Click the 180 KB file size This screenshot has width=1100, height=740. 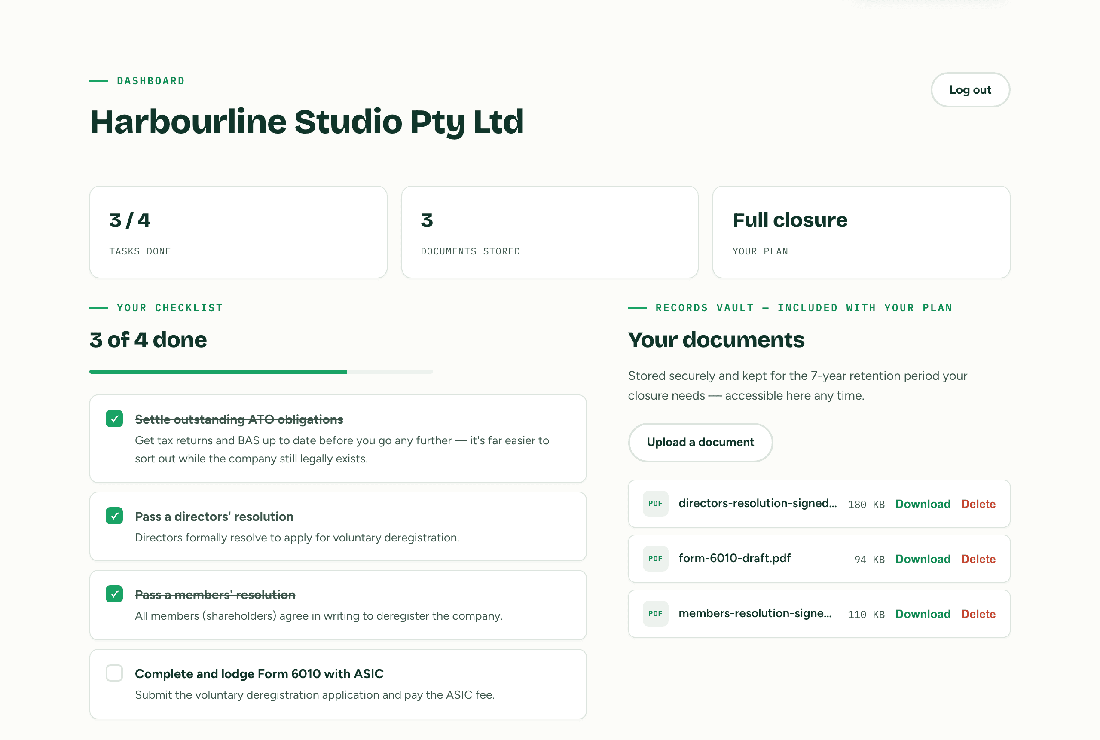coord(866,505)
